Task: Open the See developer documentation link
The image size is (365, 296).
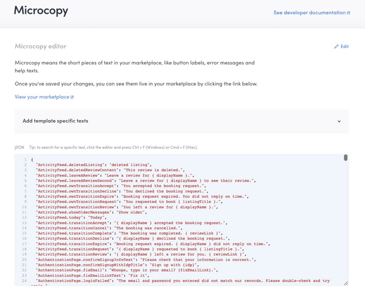Action: click(x=309, y=13)
